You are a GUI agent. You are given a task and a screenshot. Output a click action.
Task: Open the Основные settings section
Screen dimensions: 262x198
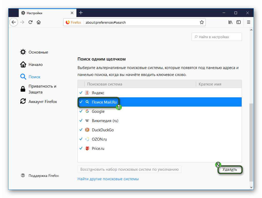click(38, 52)
